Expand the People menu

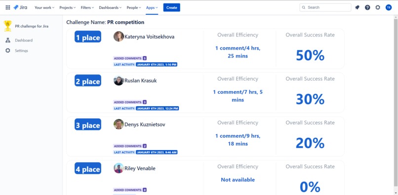coord(134,7)
